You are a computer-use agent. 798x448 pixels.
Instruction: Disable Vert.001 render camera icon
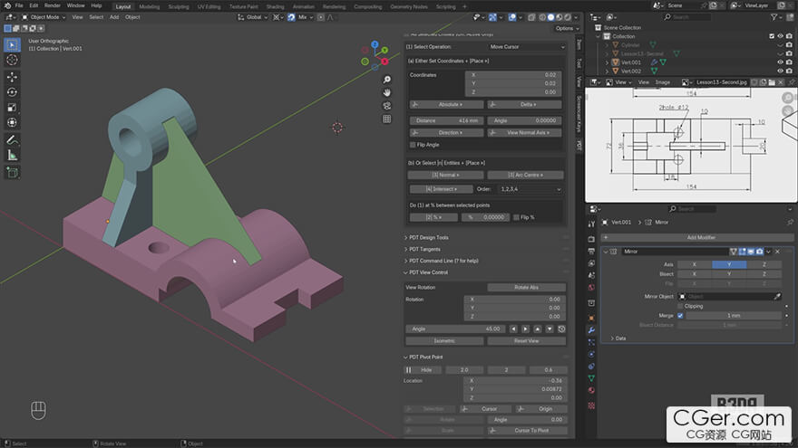(789, 62)
